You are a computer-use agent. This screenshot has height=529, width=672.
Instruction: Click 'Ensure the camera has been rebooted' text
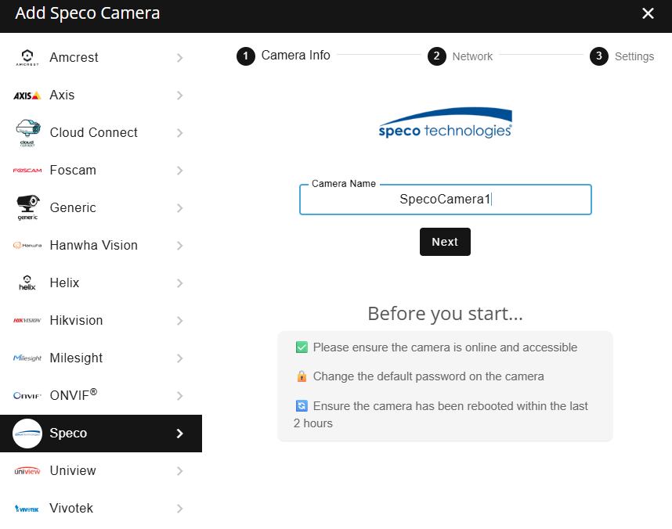[441, 415]
